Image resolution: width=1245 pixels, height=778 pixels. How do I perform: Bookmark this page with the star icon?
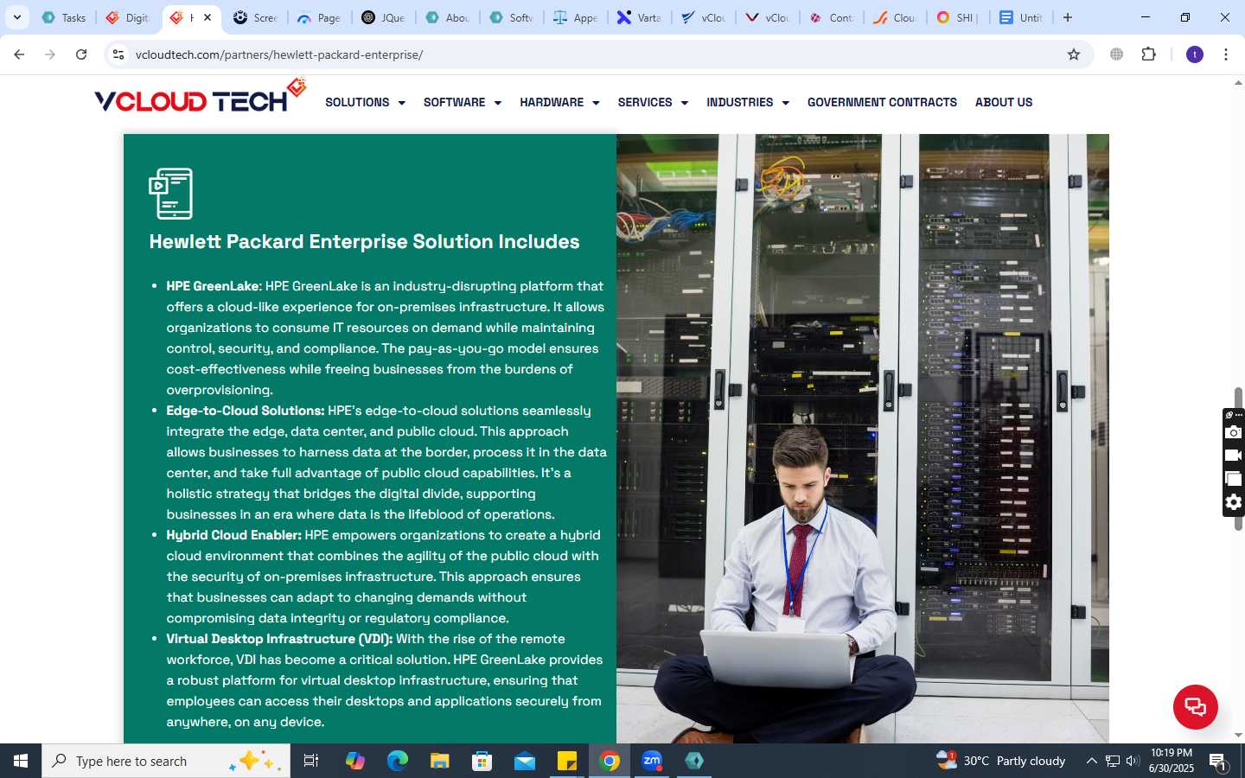click(x=1074, y=54)
